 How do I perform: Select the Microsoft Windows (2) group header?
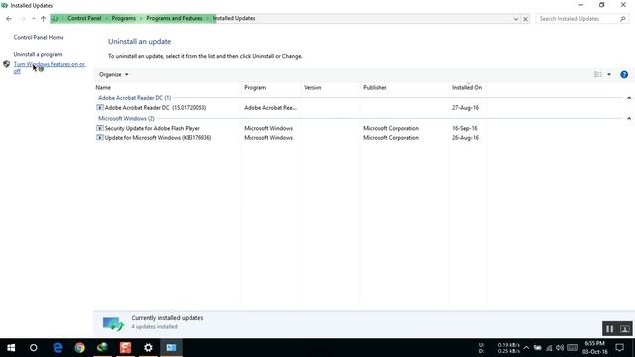126,119
